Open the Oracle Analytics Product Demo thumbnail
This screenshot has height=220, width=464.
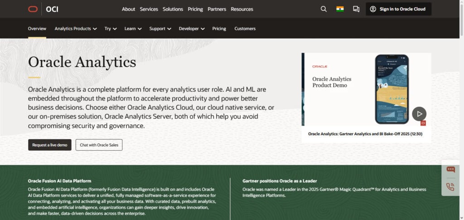366,89
